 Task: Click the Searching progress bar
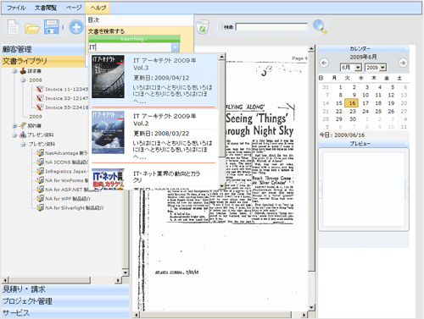134,39
